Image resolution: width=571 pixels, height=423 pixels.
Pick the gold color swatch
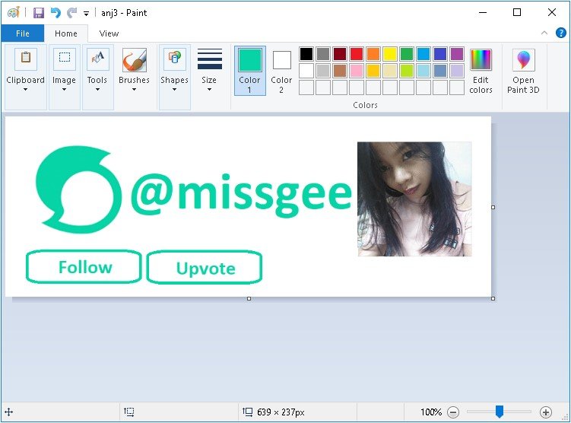coord(373,71)
